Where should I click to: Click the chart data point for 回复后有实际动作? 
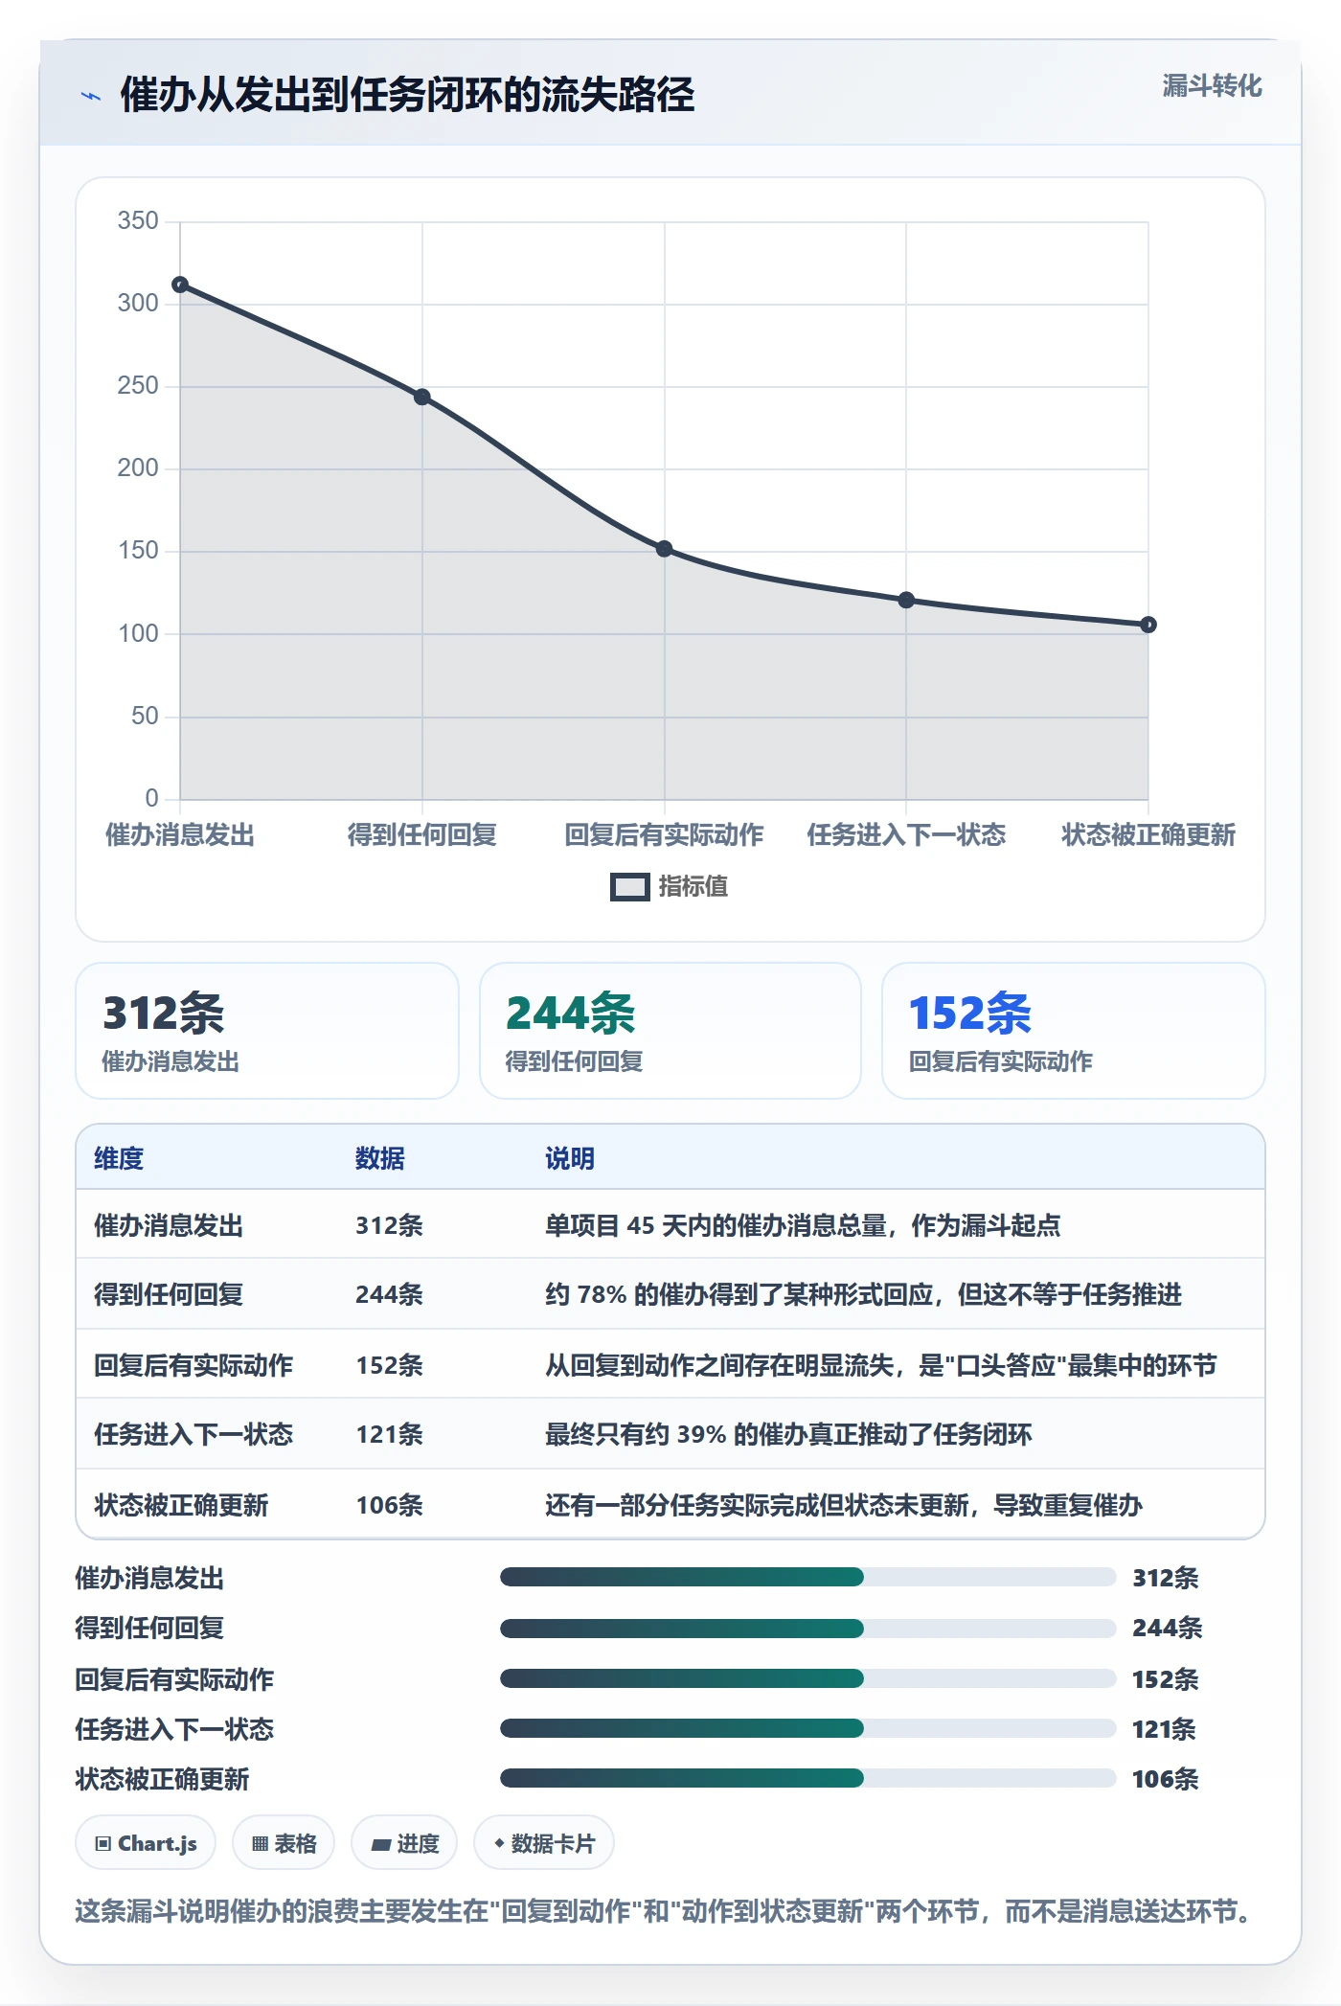tap(665, 549)
